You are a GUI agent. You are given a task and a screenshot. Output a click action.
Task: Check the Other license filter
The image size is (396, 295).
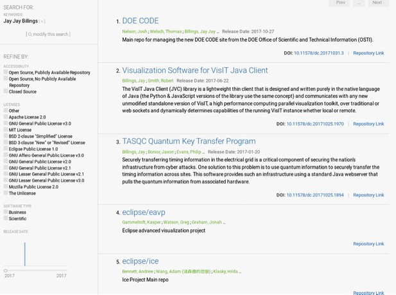click(x=6, y=111)
